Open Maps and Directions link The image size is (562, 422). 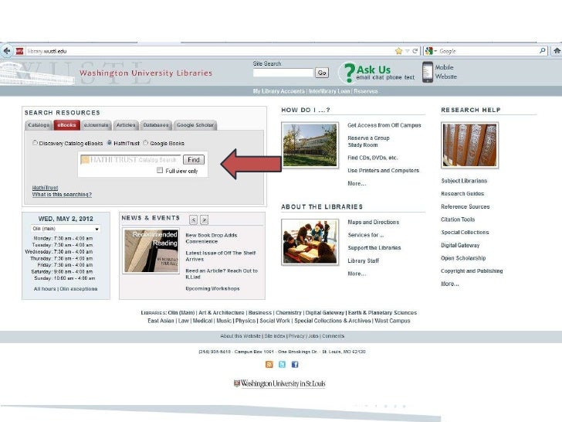373,222
